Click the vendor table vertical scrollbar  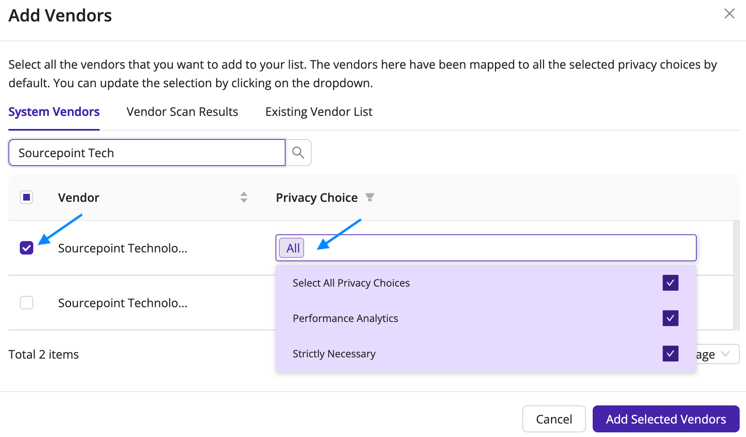click(736, 275)
